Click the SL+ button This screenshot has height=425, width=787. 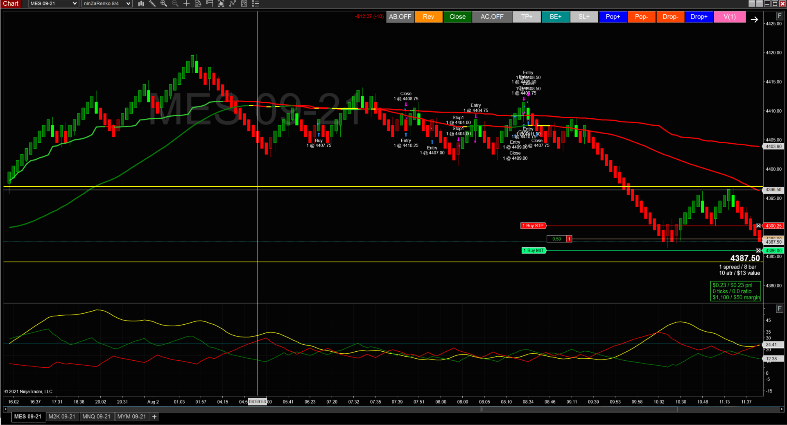584,17
